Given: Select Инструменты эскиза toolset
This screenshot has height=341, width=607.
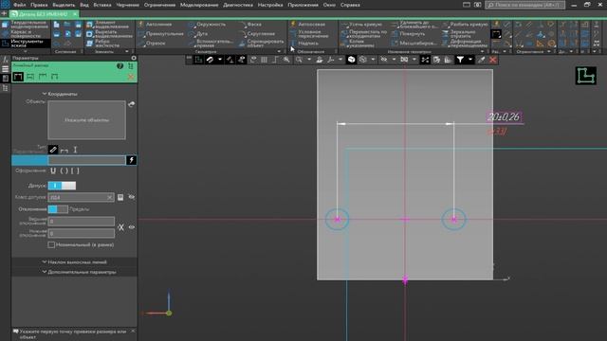Looking at the screenshot, I should [x=26, y=43].
